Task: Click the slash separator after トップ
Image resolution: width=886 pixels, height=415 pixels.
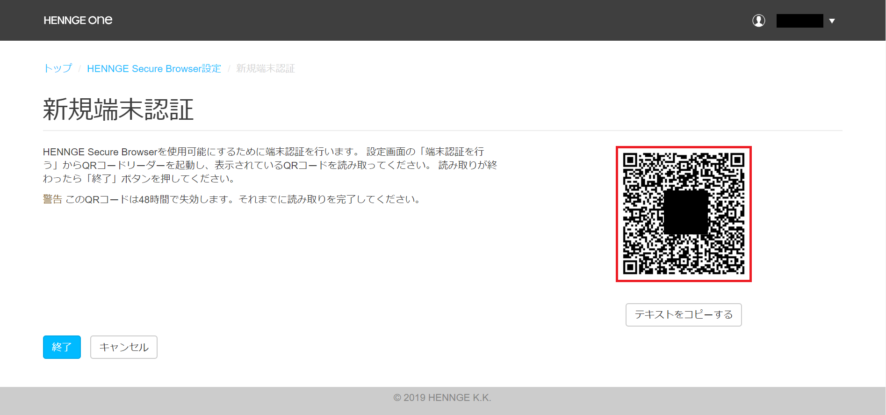Action: coord(79,69)
